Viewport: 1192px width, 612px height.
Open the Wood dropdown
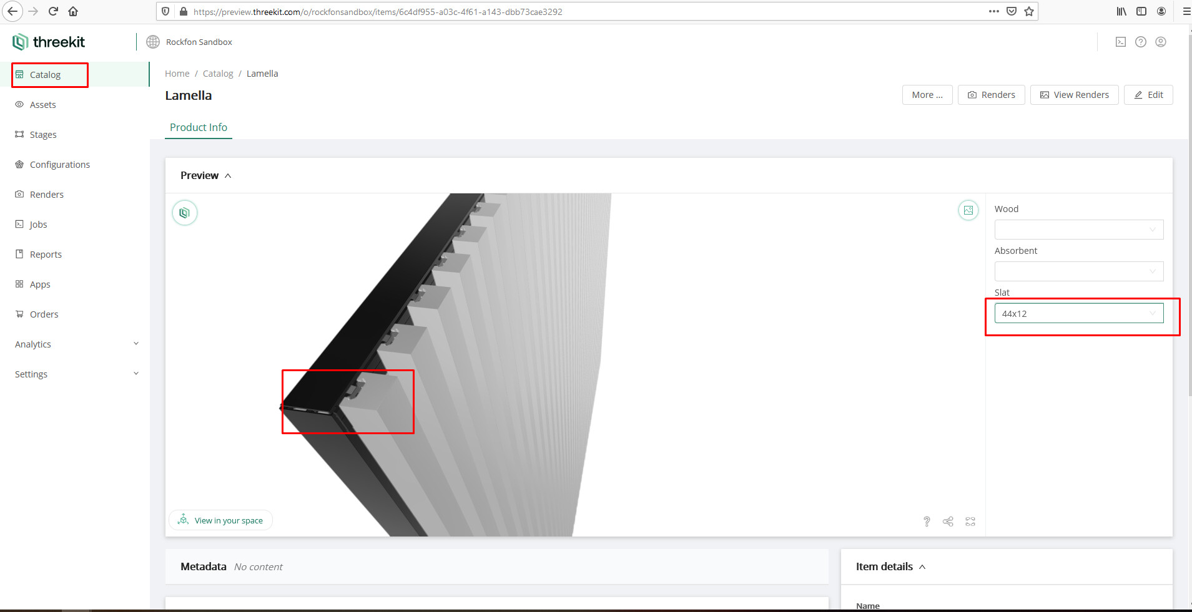[x=1078, y=230]
